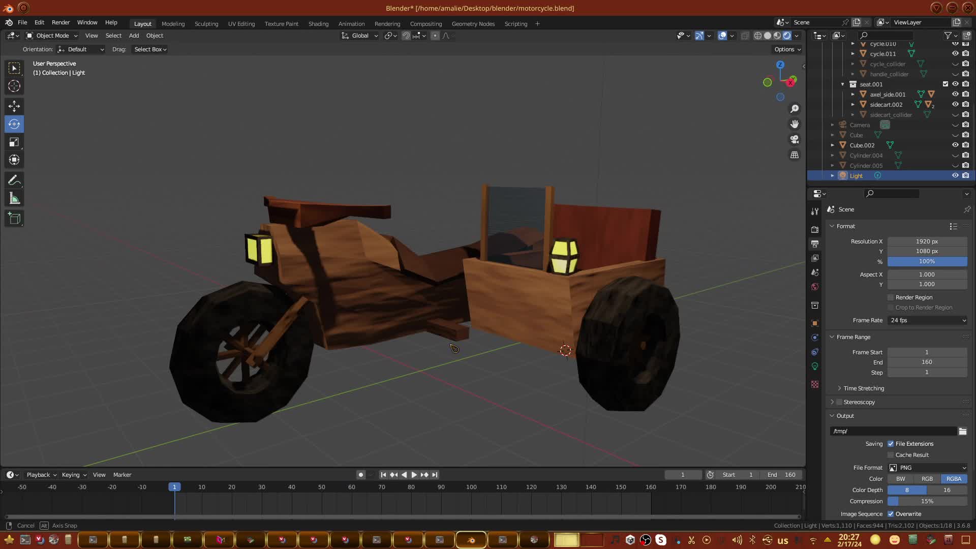Open Output properties tab icon
This screenshot has width=976, height=549.
815,244
